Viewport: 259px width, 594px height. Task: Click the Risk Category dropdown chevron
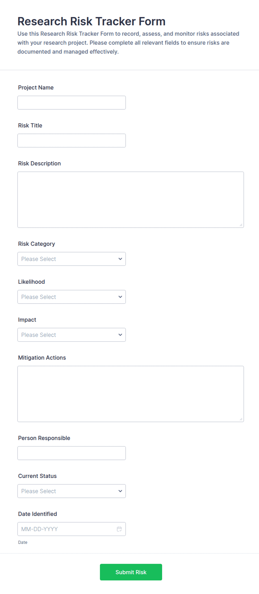(120, 259)
